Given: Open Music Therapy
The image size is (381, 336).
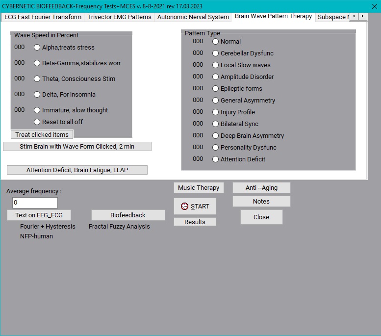Looking at the screenshot, I should [199, 188].
